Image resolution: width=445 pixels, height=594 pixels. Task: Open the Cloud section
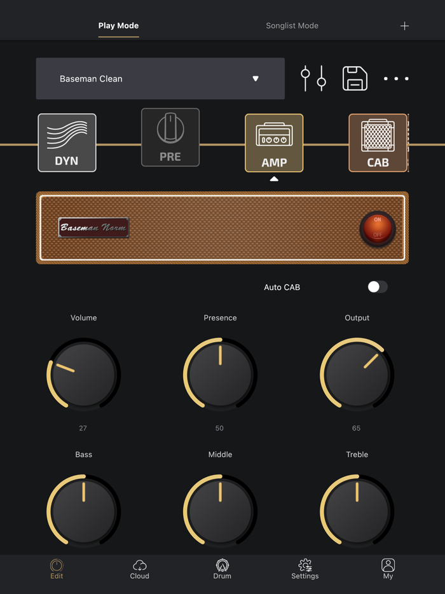[x=139, y=569]
